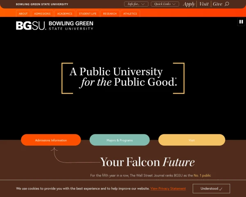246x197 pixels.
Task: Open the Admissions tab
Action: [x=42, y=14]
